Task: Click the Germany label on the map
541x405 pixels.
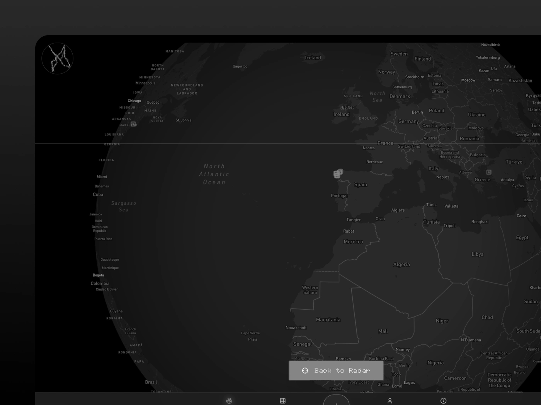Action: (408, 121)
